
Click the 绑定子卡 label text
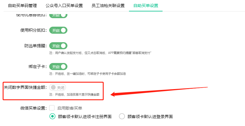pyautogui.click(x=37, y=67)
